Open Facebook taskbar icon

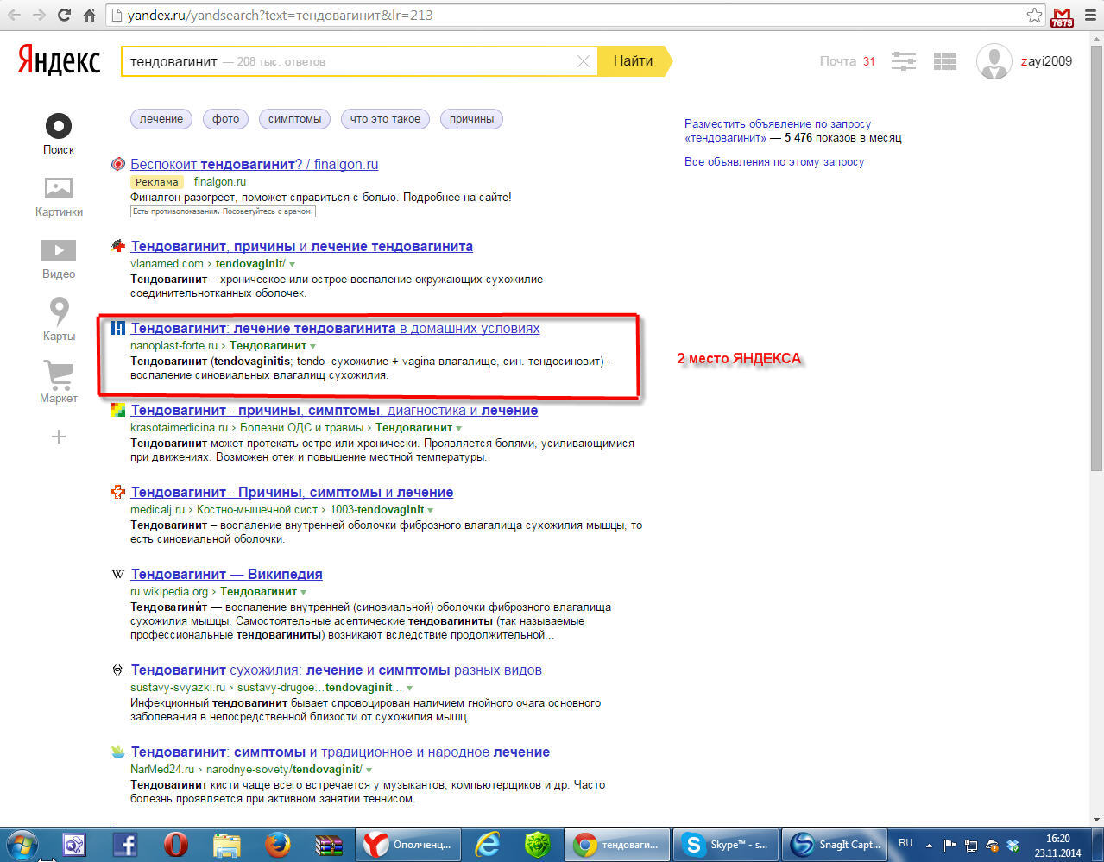[x=125, y=845]
